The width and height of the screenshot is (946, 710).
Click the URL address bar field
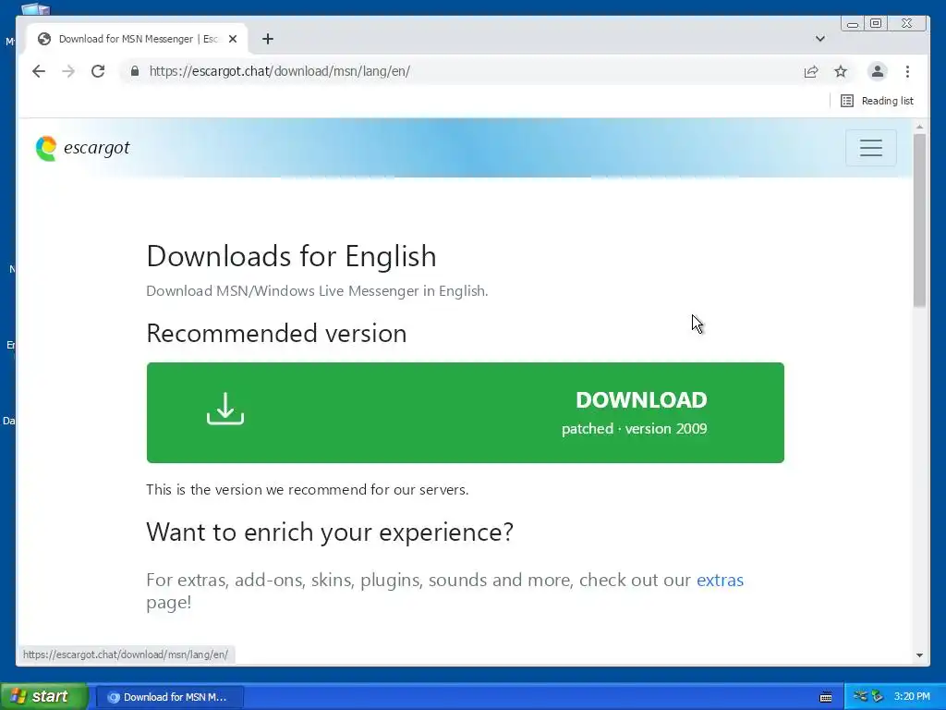coord(465,71)
